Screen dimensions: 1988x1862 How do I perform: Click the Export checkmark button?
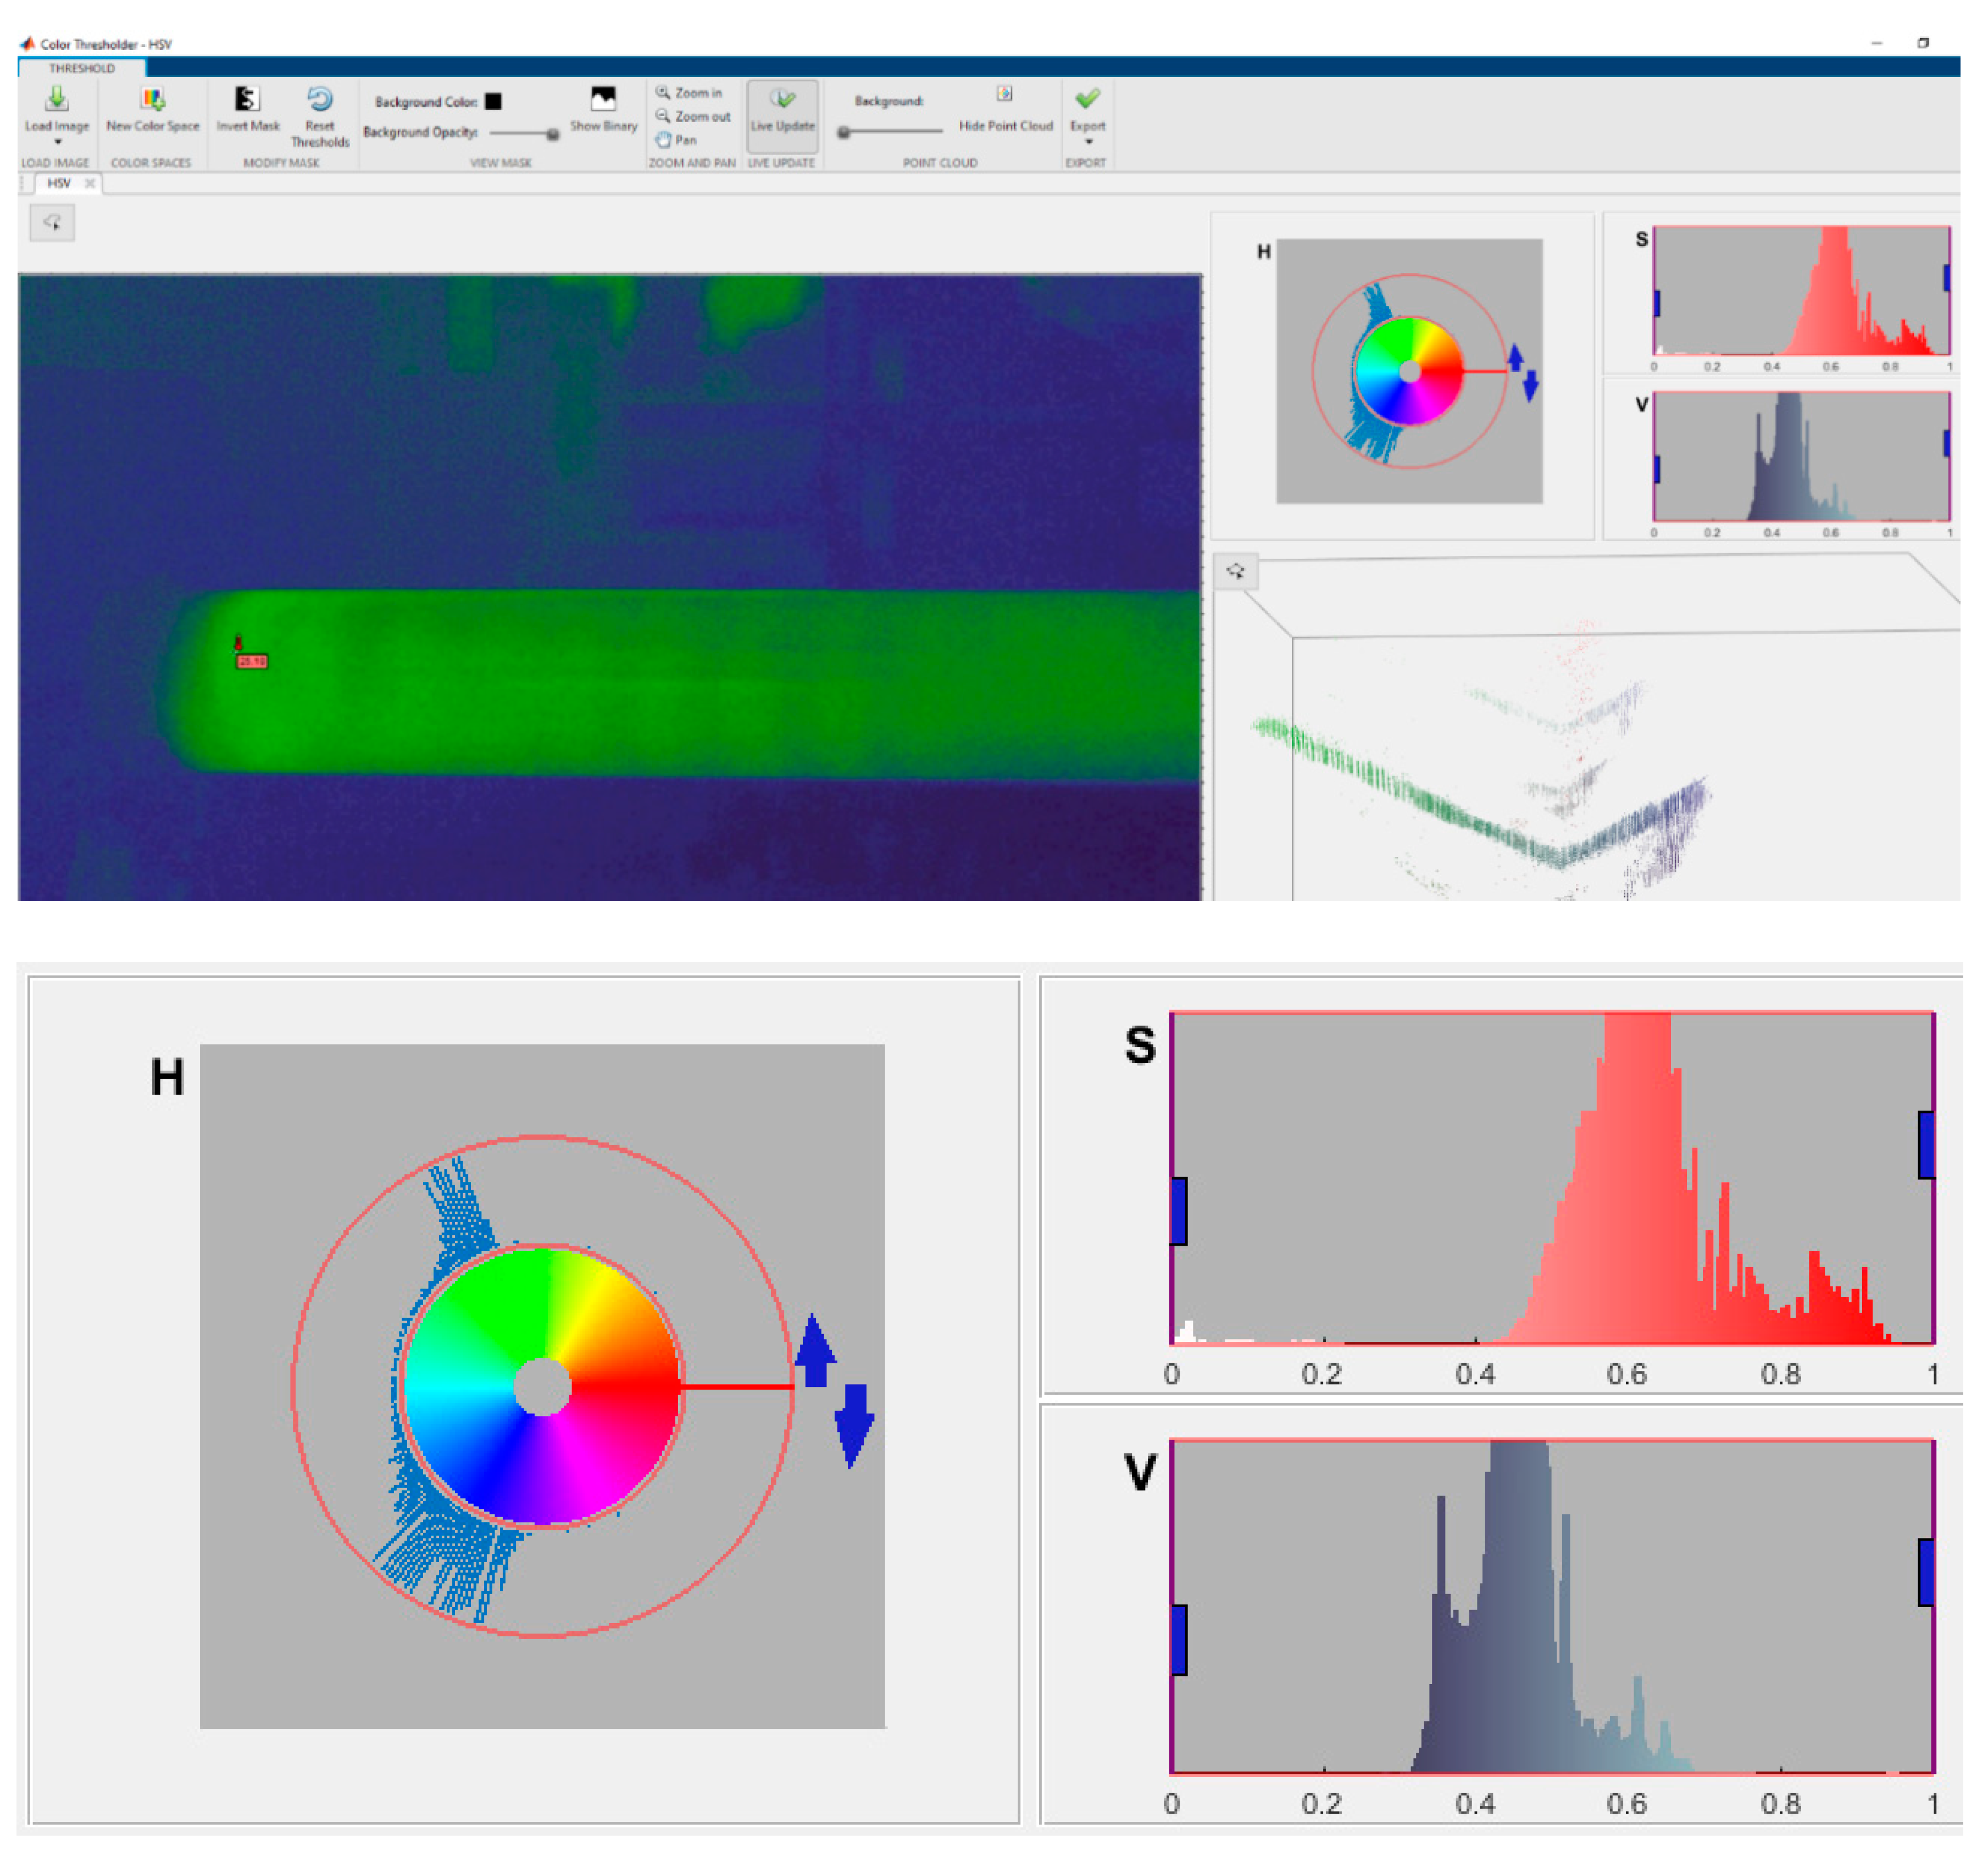(1087, 99)
